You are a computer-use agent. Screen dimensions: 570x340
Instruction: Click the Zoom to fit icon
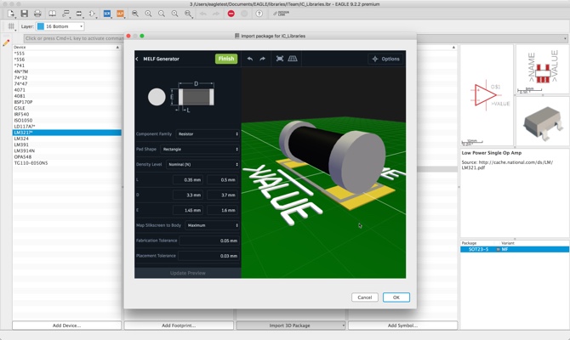coord(135,14)
